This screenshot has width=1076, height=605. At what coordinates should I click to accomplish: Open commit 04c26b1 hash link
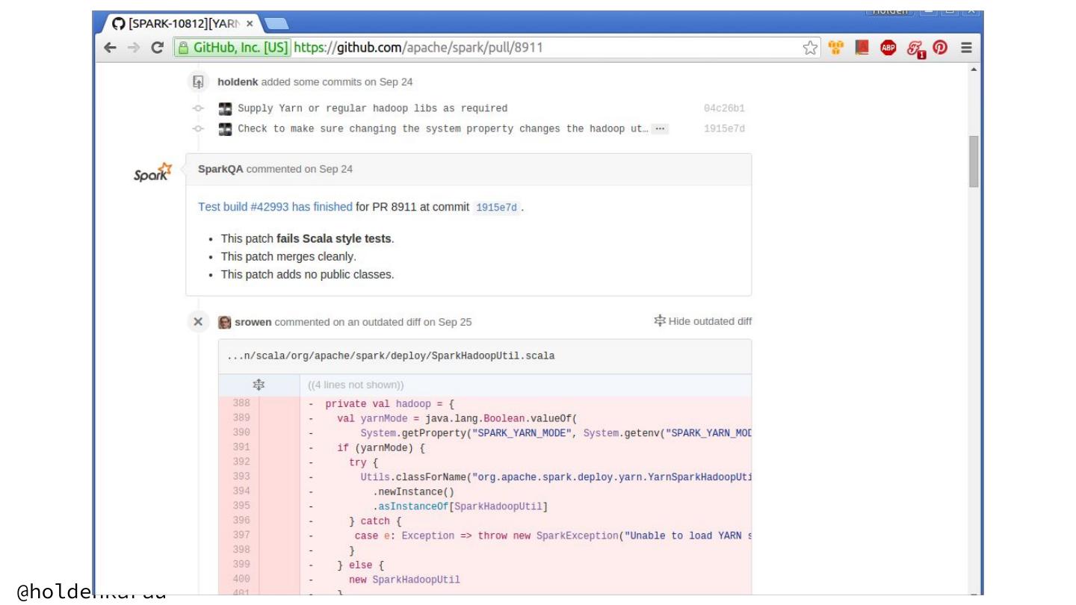coord(723,108)
